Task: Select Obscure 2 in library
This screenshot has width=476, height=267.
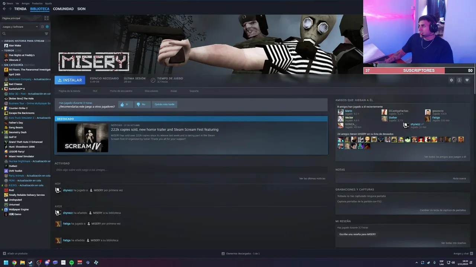Action: point(15,60)
